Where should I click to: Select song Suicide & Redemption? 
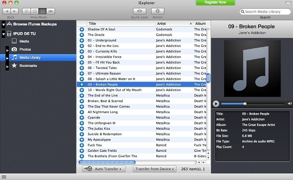[x=142, y=134]
